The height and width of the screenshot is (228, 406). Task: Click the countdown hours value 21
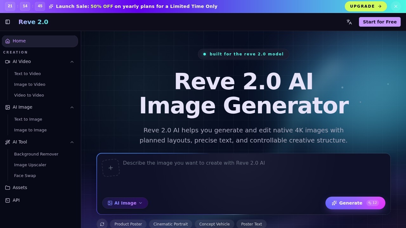click(10, 6)
